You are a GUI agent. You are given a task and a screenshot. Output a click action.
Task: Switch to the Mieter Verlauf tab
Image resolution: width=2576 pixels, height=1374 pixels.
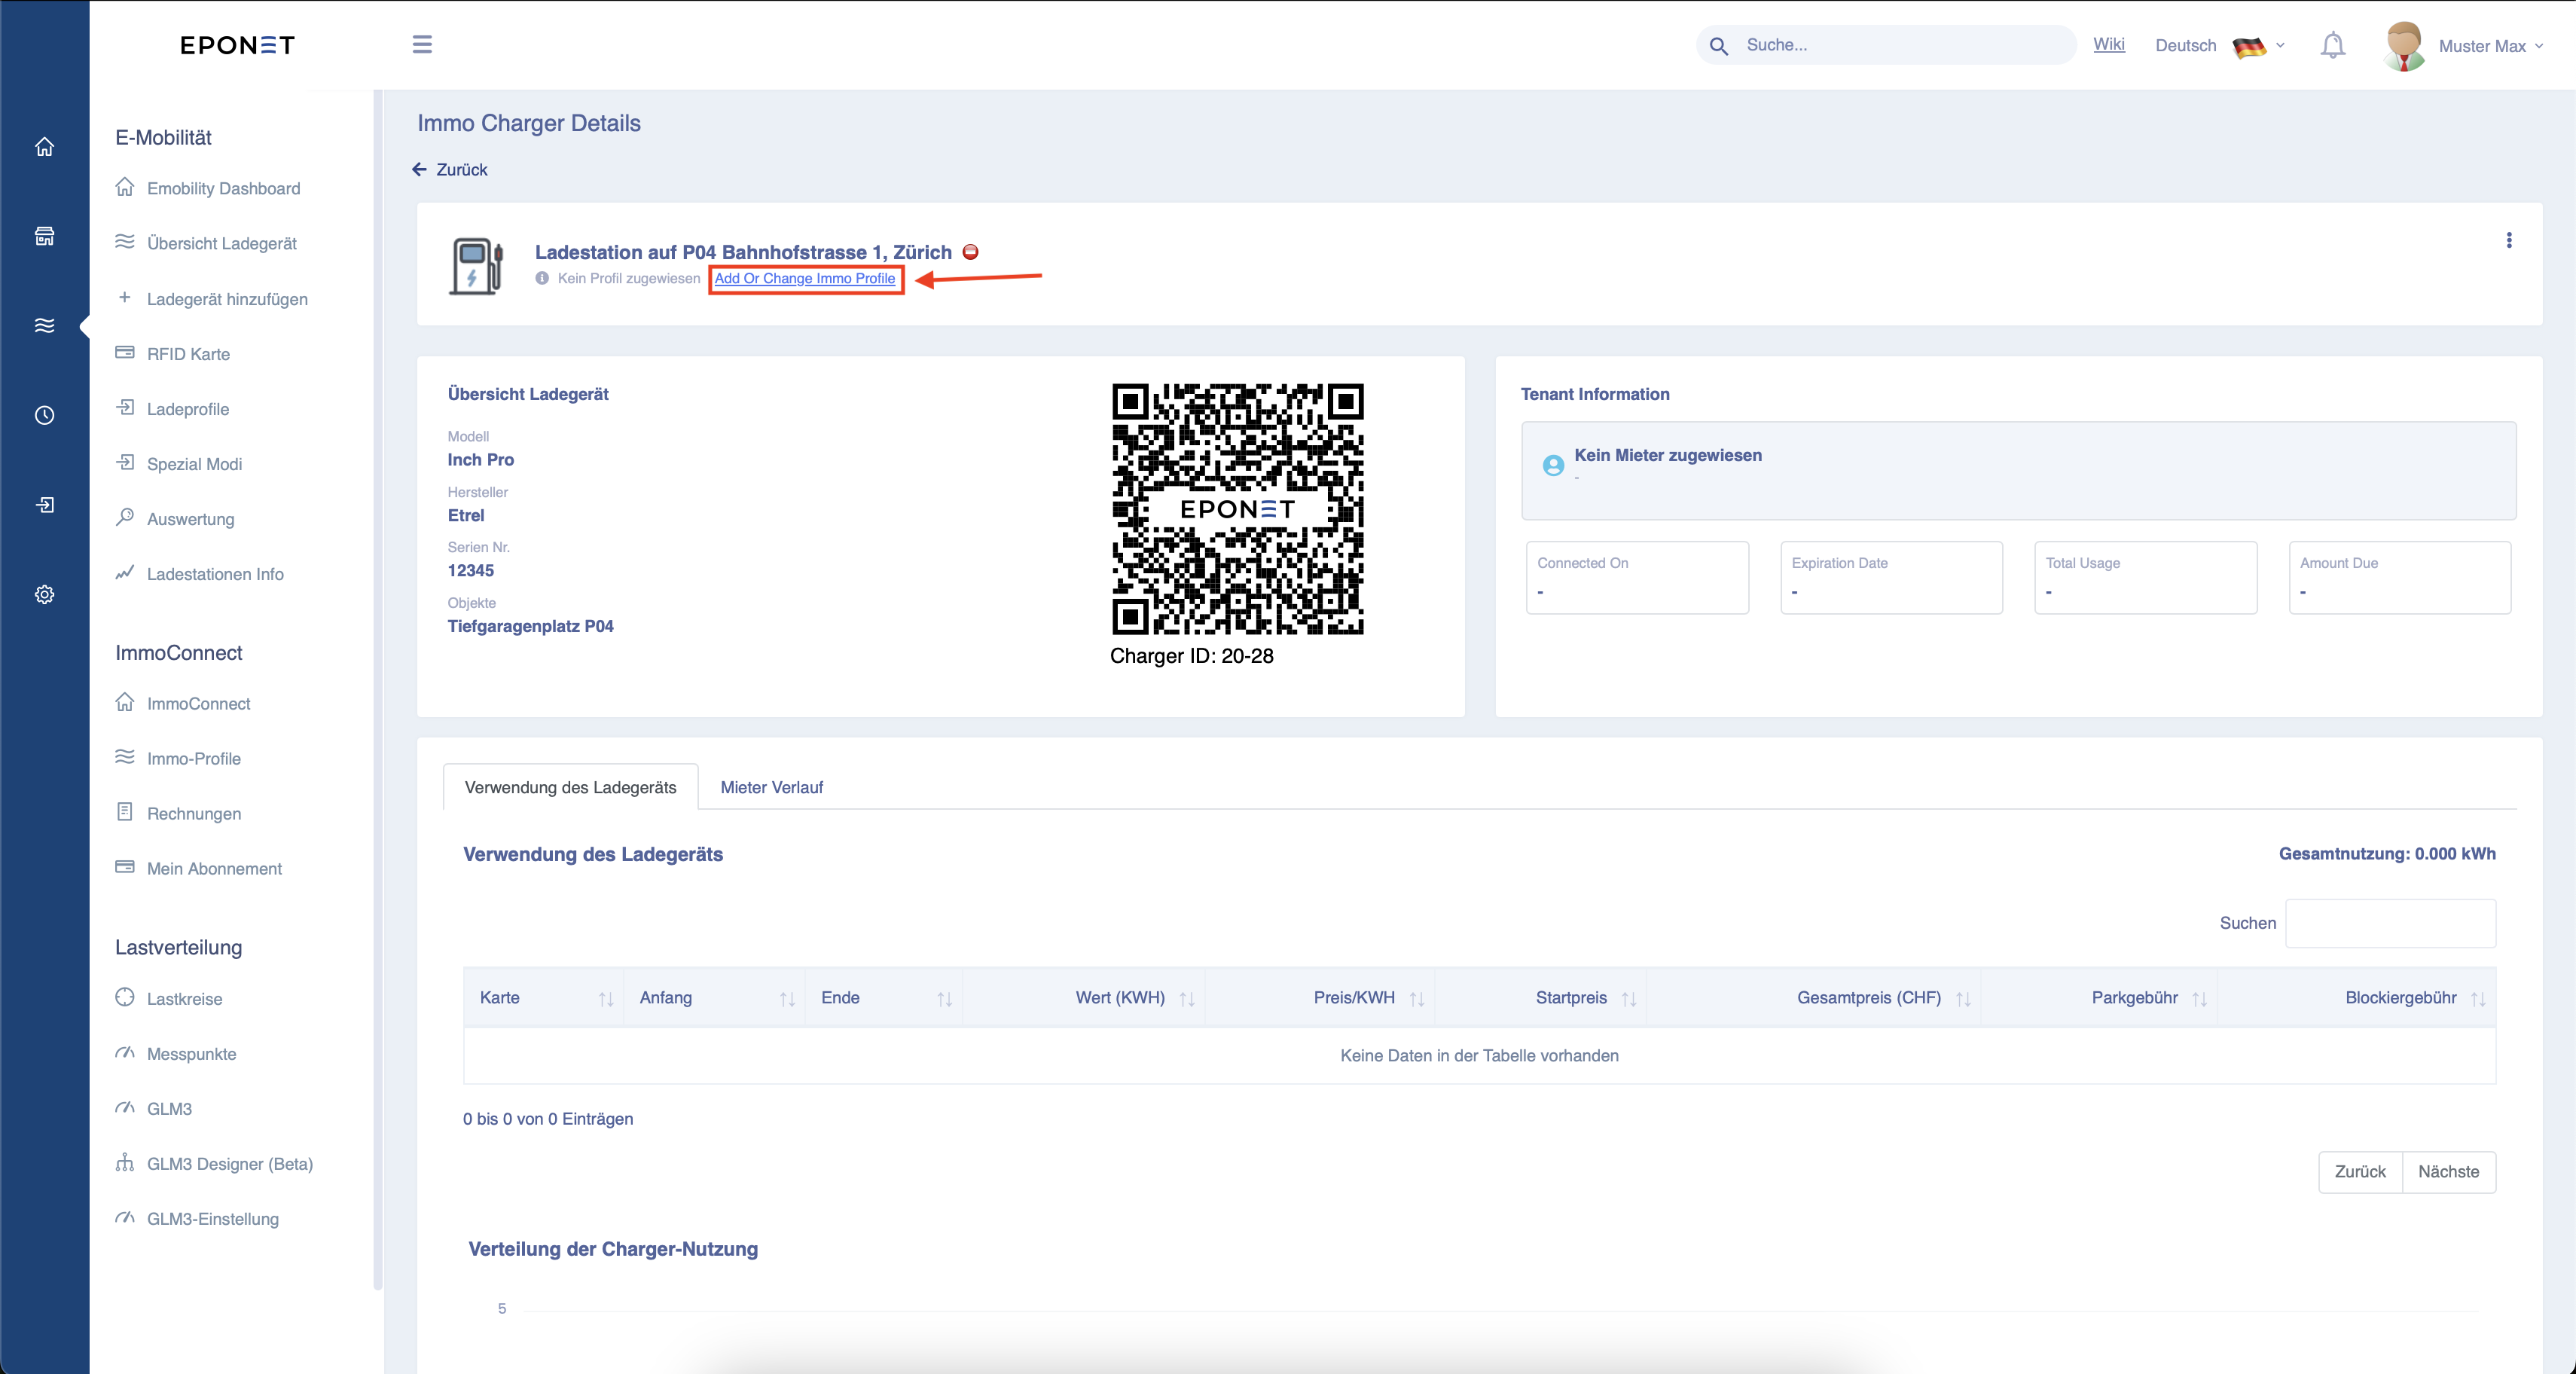coord(771,787)
